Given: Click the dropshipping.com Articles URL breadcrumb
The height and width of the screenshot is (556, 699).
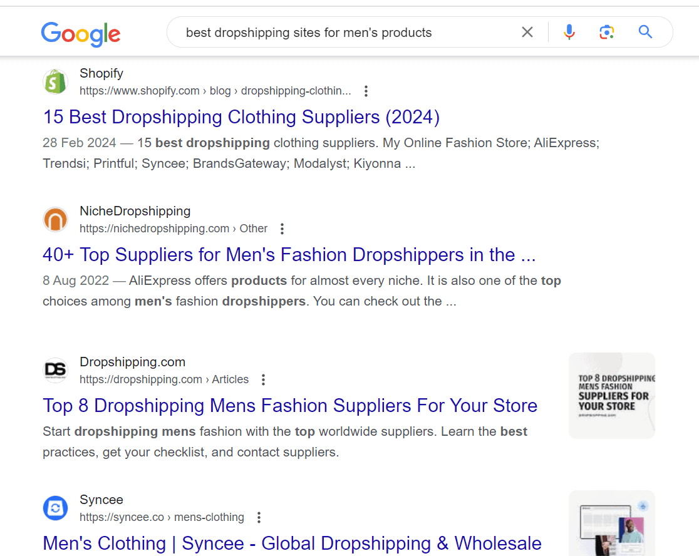Looking at the screenshot, I should coord(164,379).
